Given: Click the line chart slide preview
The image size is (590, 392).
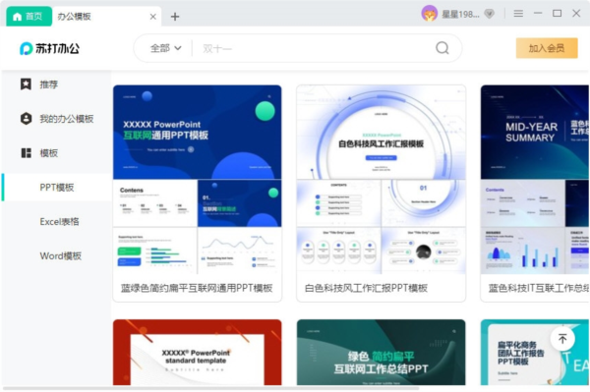Looking at the screenshot, I should [x=239, y=251].
